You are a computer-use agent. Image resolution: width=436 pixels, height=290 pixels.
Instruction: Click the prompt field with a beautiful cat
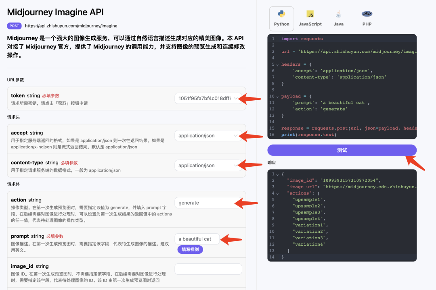[x=197, y=239]
